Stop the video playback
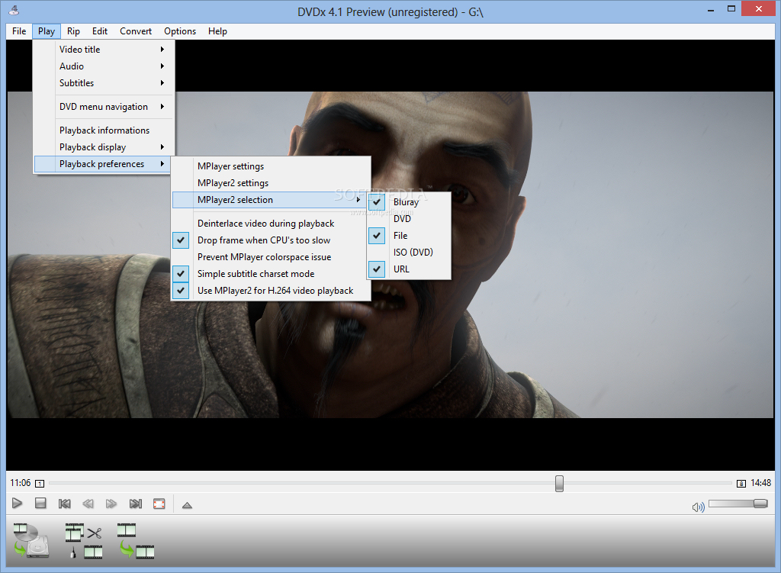This screenshot has width=781, height=573. (x=40, y=504)
